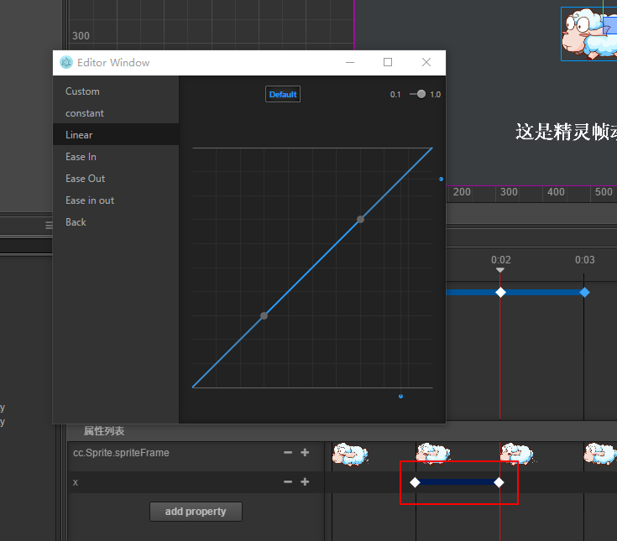617x541 pixels.
Task: Select the sheep sprite in the scene view
Action: click(x=589, y=34)
